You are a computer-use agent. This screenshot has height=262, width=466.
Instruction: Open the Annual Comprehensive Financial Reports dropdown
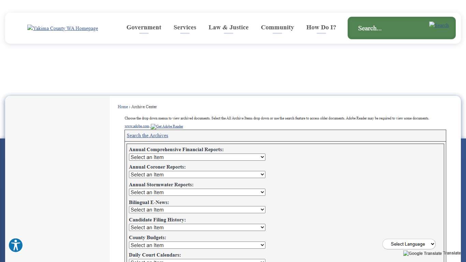pos(197,157)
